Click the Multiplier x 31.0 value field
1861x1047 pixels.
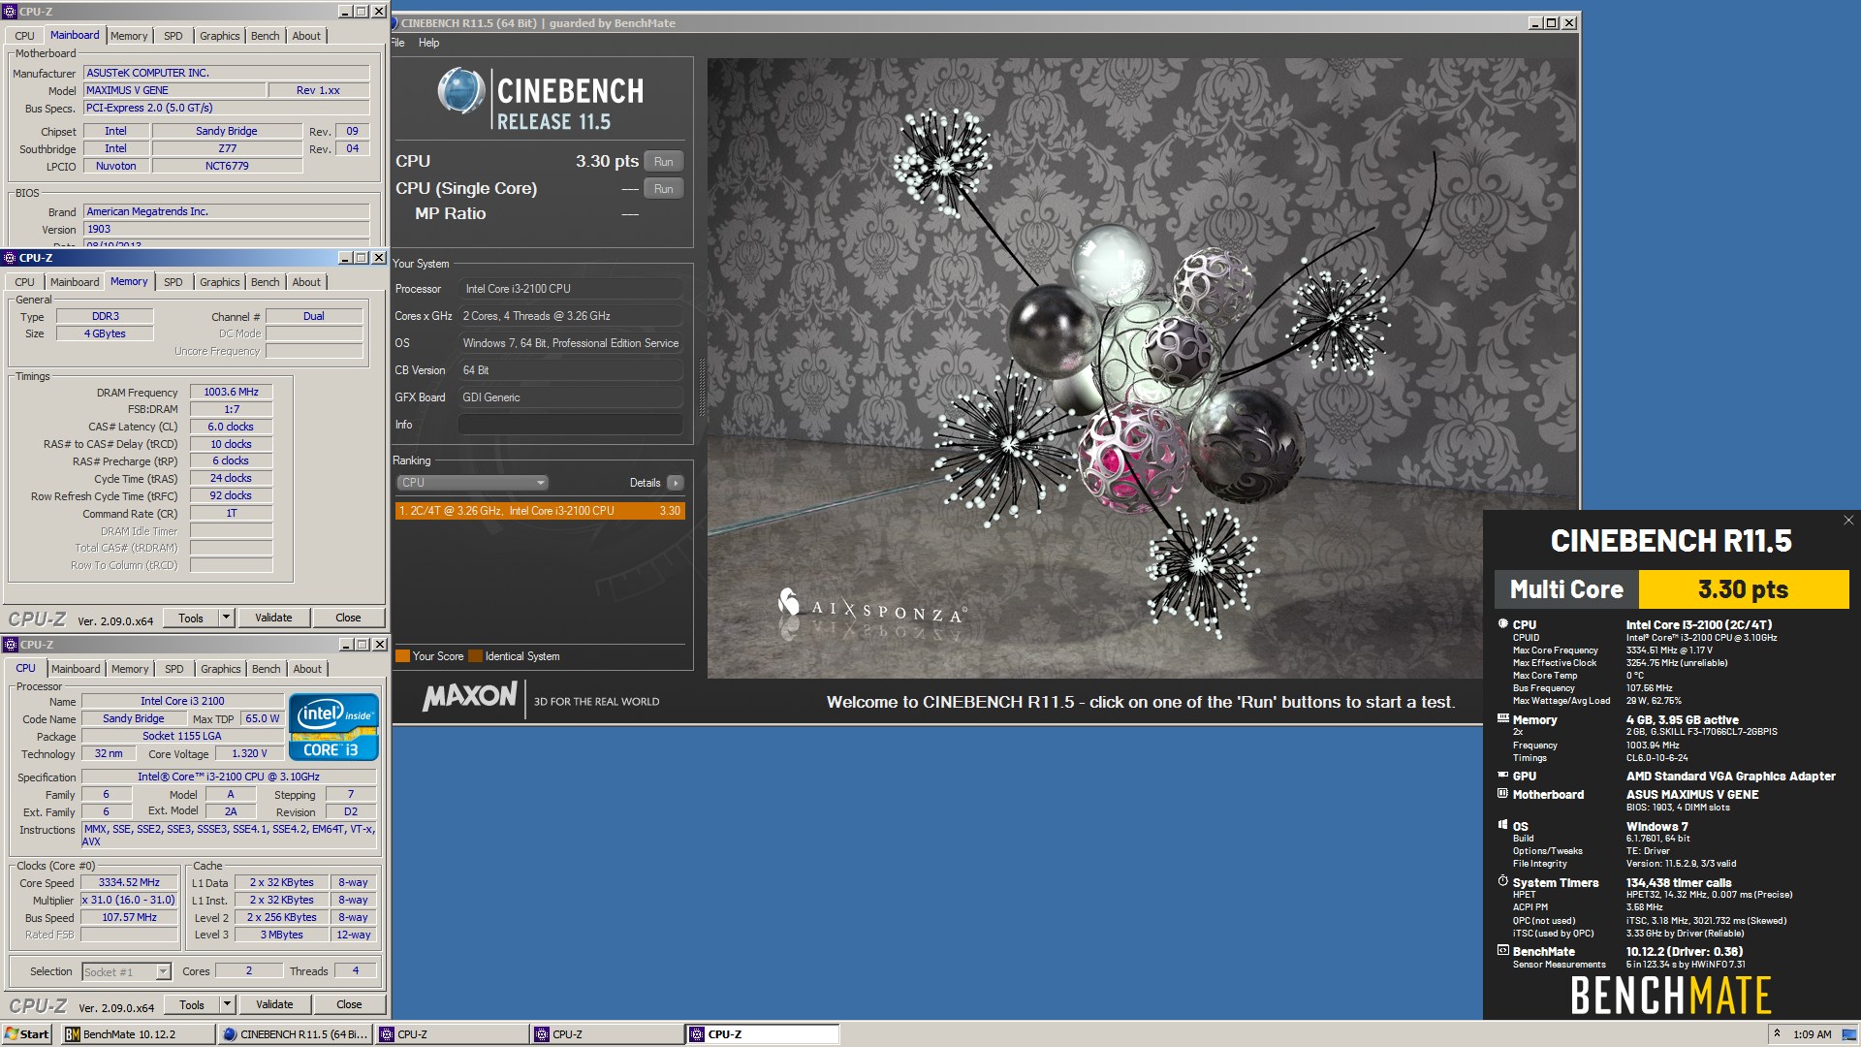(x=129, y=900)
